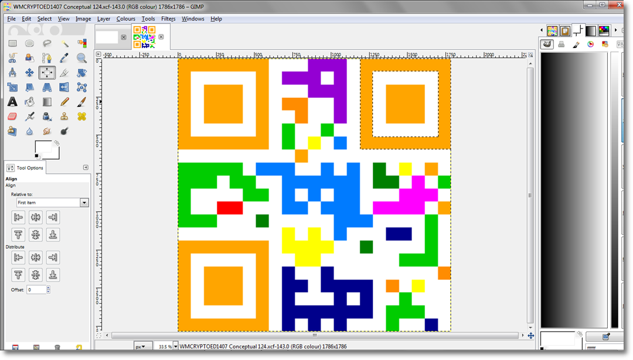633x360 pixels.
Task: Select the Ellipse Select tool
Action: [29, 43]
